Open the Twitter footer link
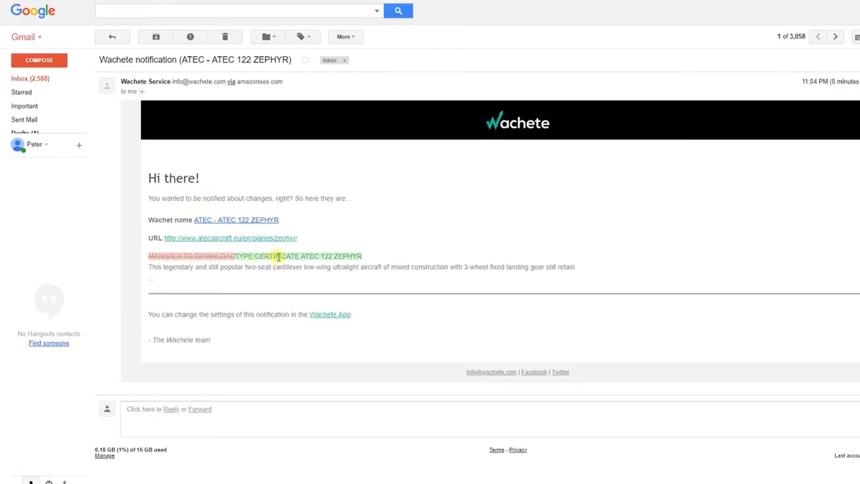Screen dimensions: 860x484 coord(560,372)
